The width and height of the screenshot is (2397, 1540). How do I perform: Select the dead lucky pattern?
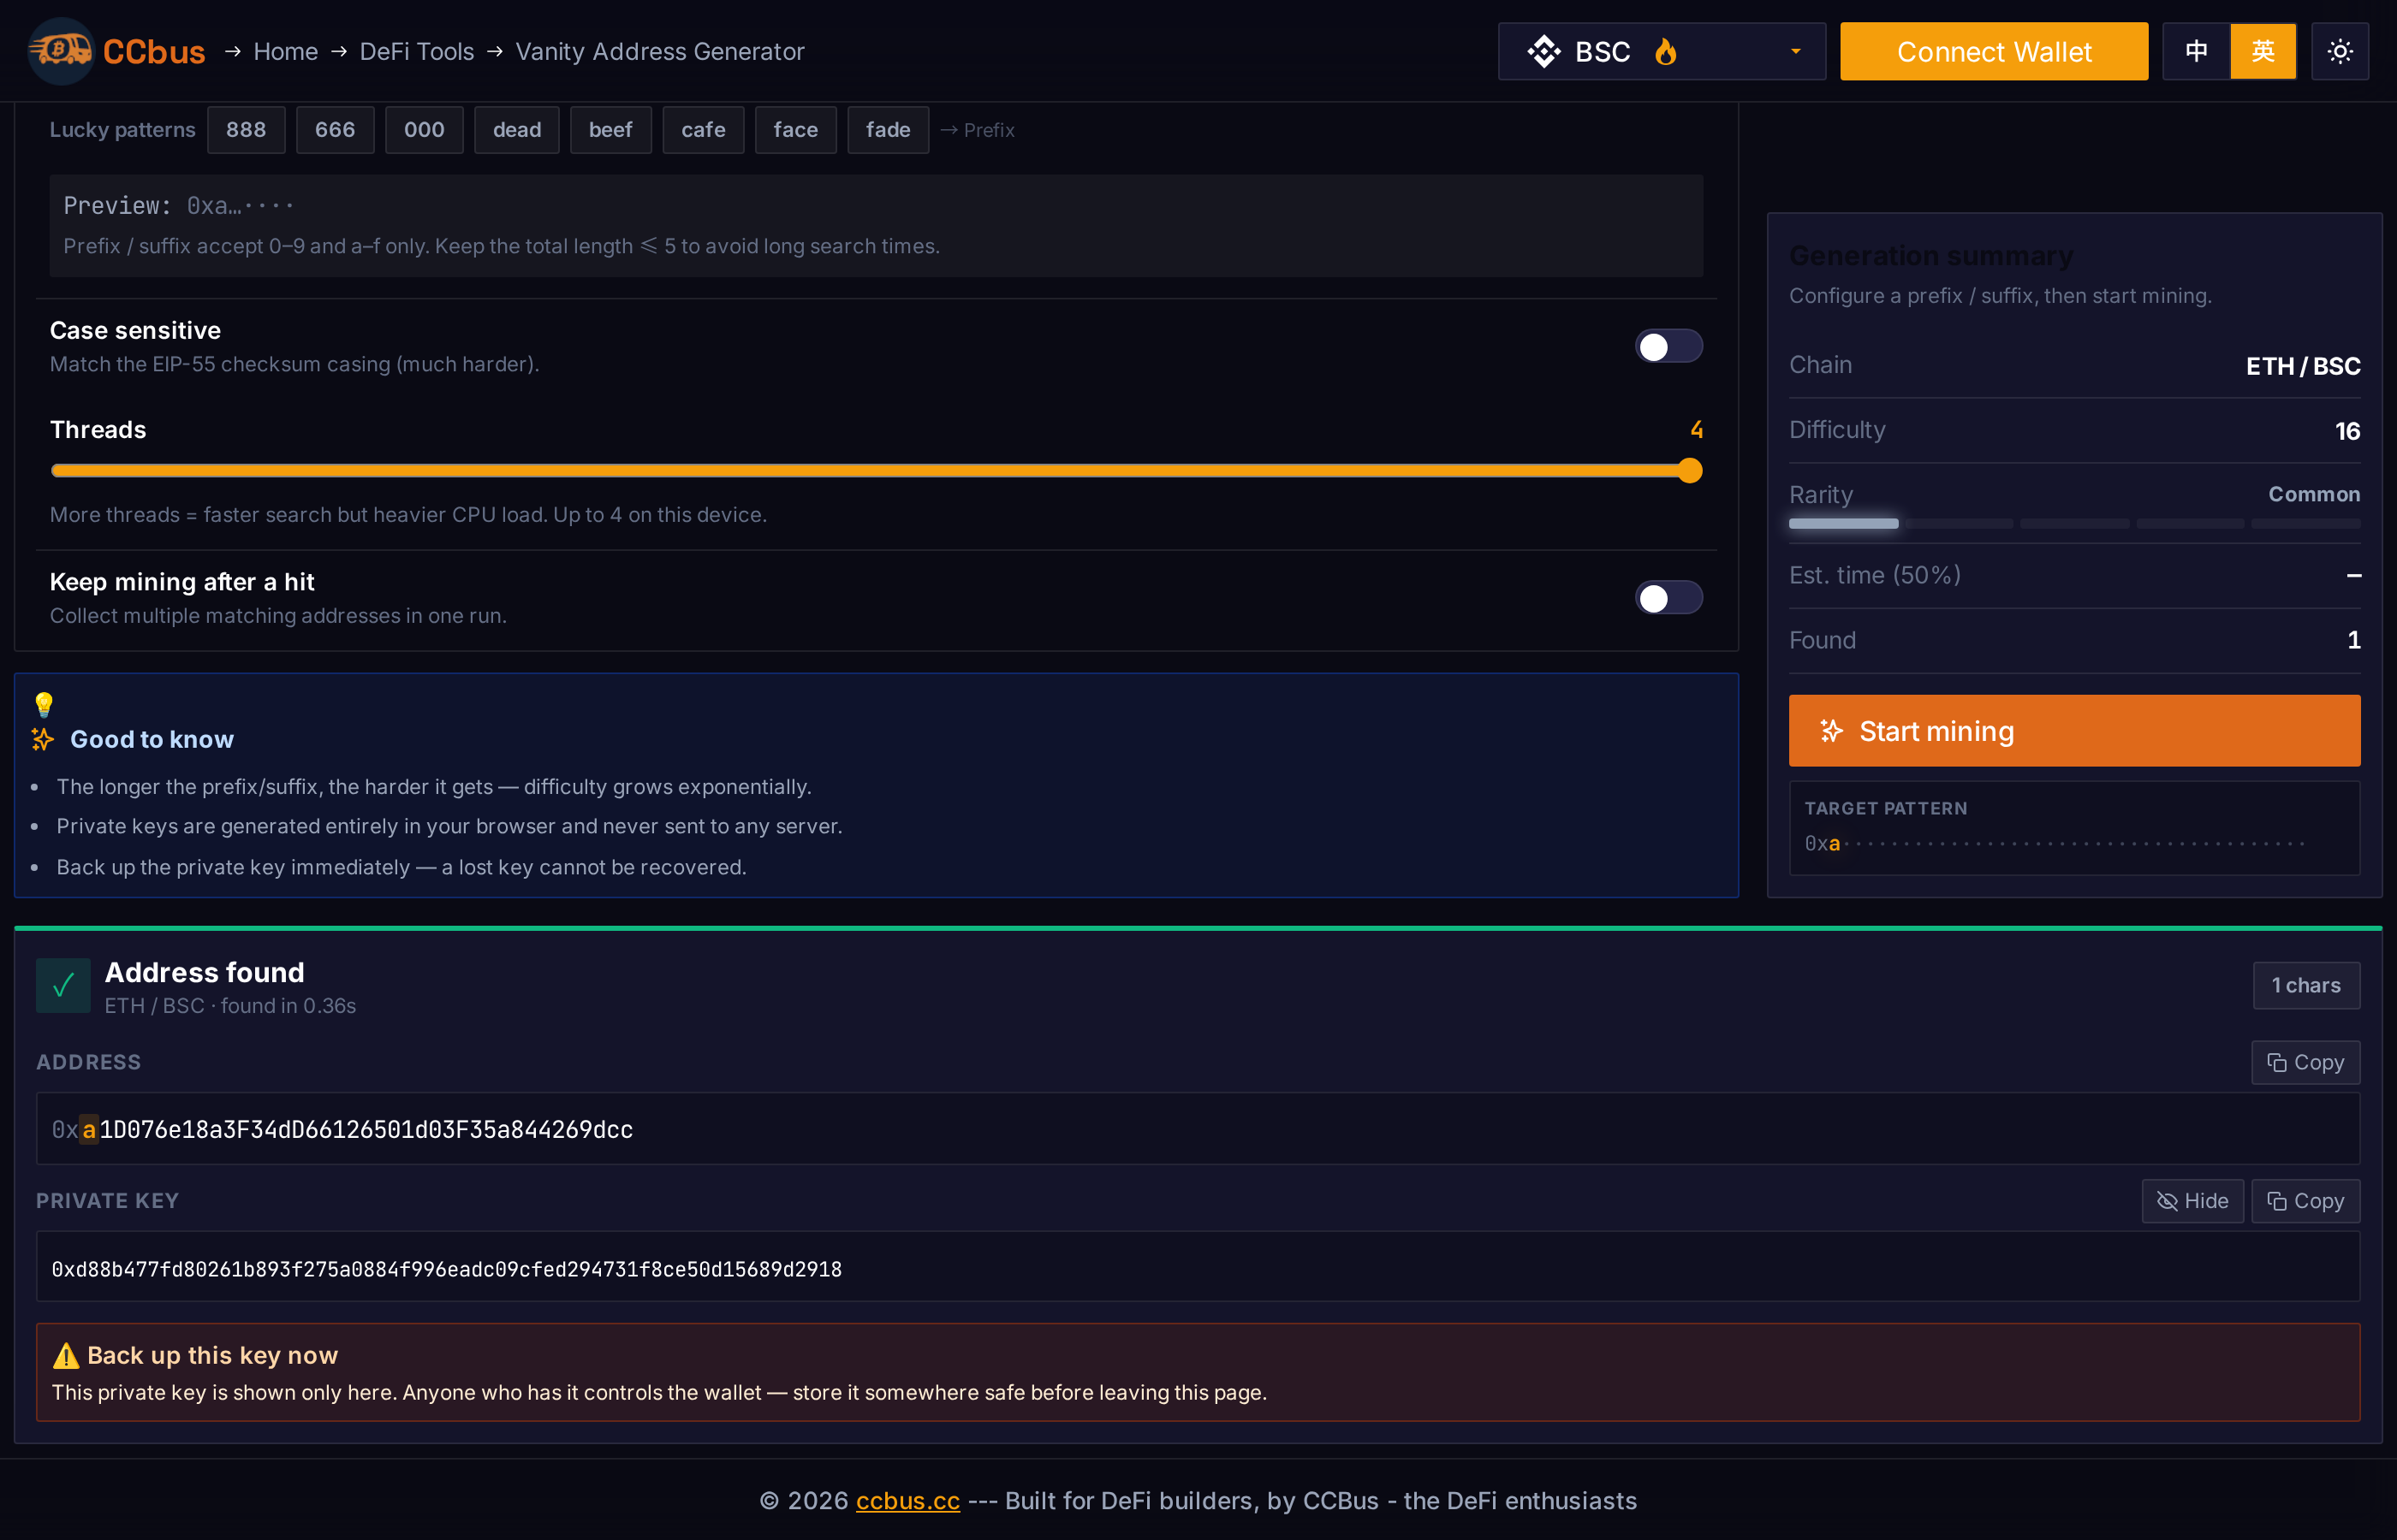(516, 130)
